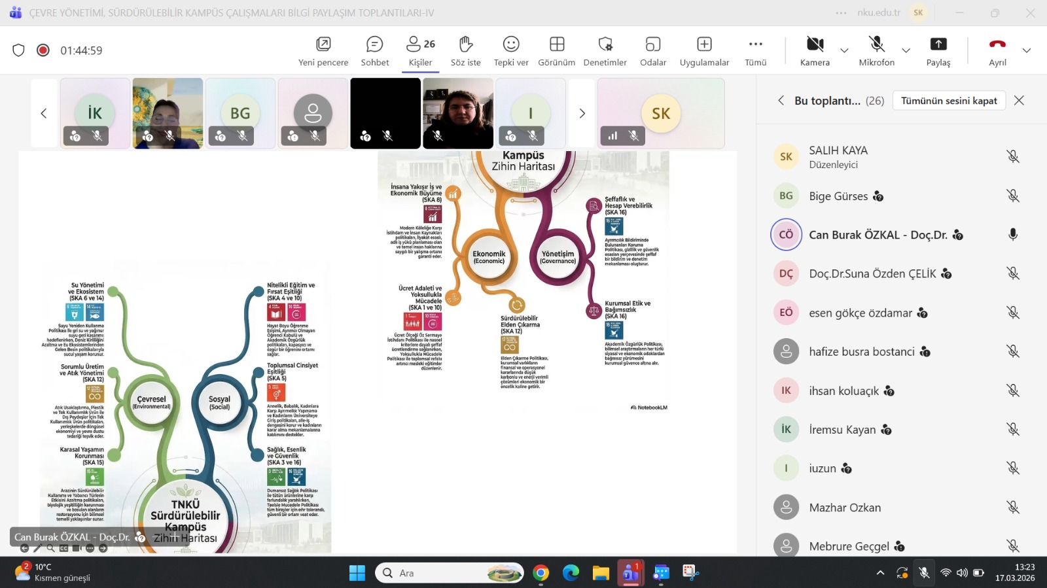Open the Sohbet chat panel

(x=374, y=50)
